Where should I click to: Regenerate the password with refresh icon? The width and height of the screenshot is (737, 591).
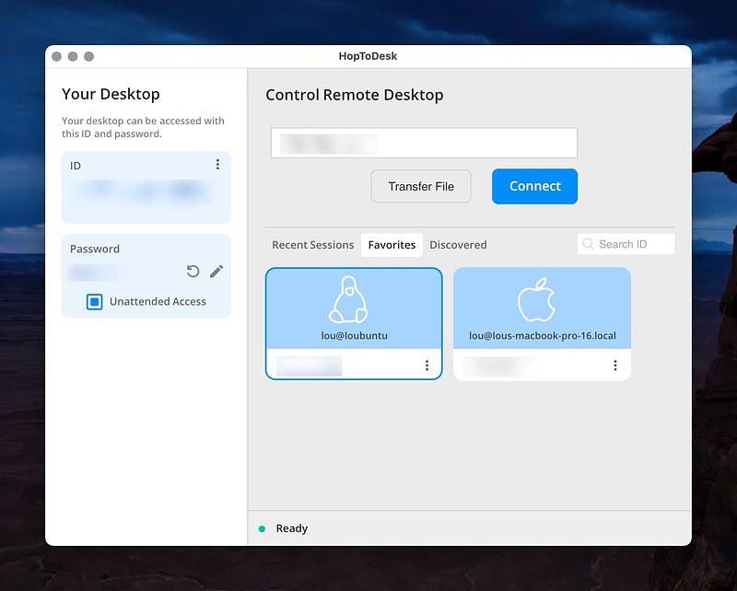[193, 271]
